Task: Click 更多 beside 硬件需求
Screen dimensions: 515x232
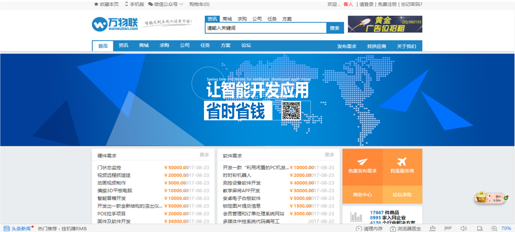Action: [204, 154]
